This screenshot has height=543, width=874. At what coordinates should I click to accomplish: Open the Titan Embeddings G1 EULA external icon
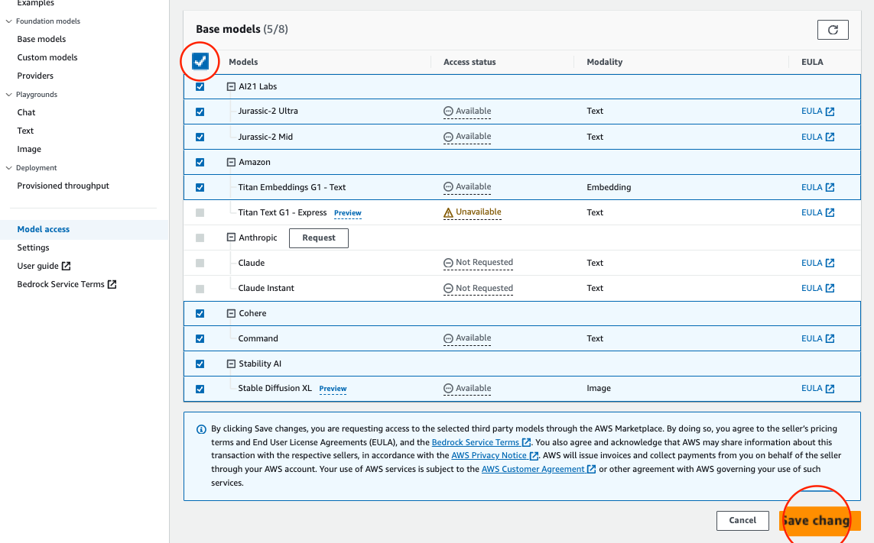coord(830,188)
